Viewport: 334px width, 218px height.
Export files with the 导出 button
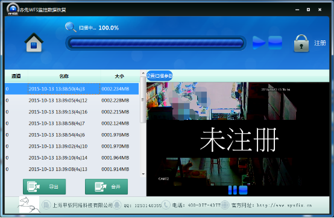[44, 187]
